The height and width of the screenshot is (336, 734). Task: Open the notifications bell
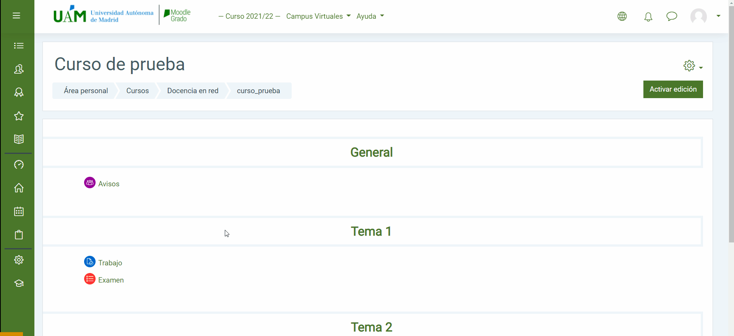648,17
